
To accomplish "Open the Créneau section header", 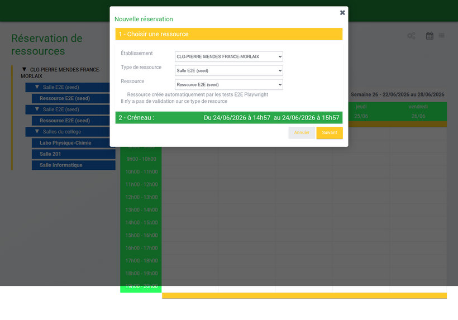I will [x=228, y=118].
